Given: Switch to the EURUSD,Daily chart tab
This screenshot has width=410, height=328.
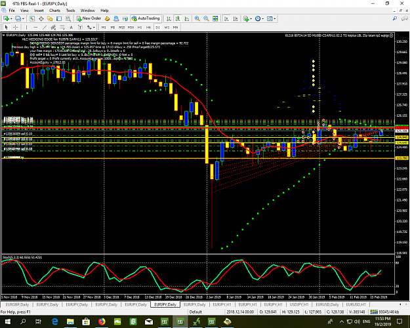Looking at the screenshot, I should click(x=327, y=304).
